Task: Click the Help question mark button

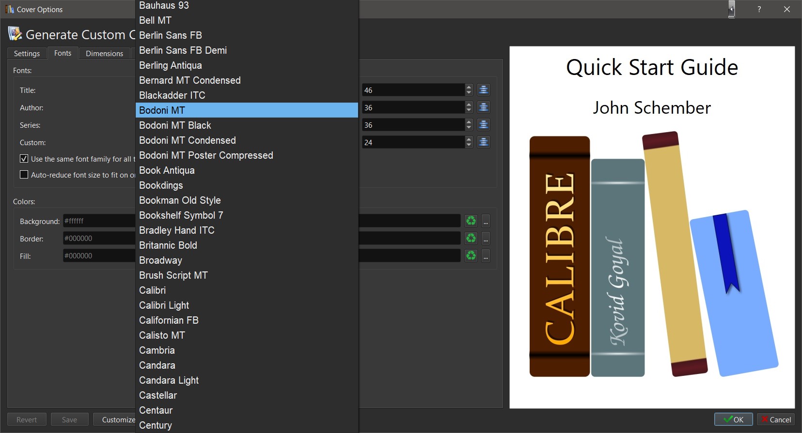Action: click(759, 9)
